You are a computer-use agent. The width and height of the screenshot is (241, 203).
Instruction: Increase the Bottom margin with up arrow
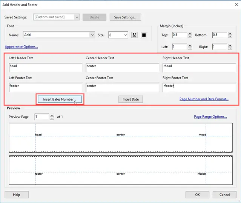pos(230,34)
